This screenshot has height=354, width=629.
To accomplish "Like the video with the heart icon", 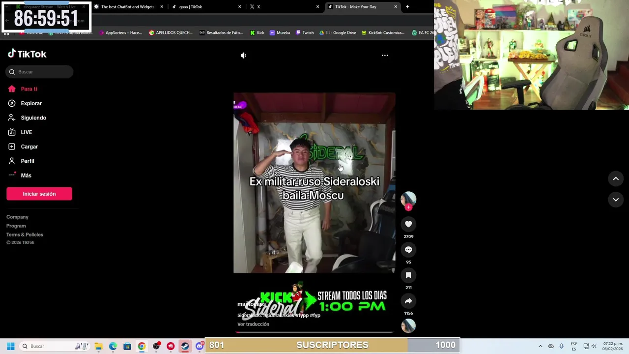I will coord(408,224).
